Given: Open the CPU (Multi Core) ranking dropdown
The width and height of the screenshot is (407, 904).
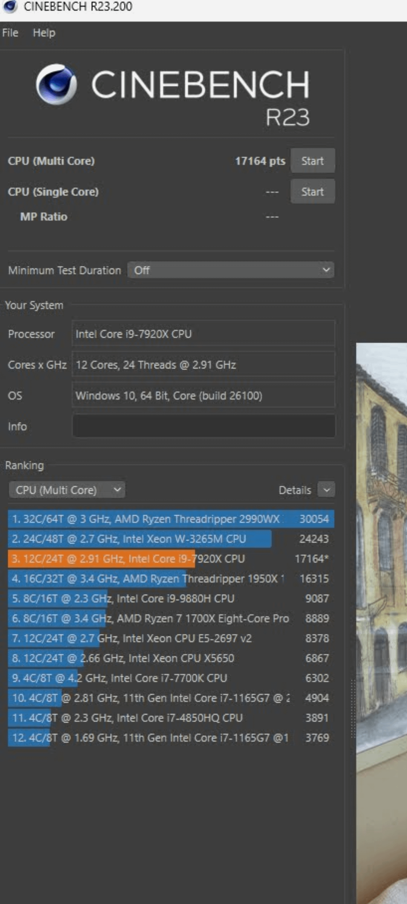Looking at the screenshot, I should [x=67, y=490].
